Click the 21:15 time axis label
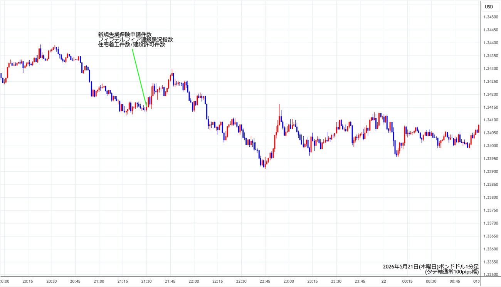This screenshot has height=287, width=501. coord(123,282)
